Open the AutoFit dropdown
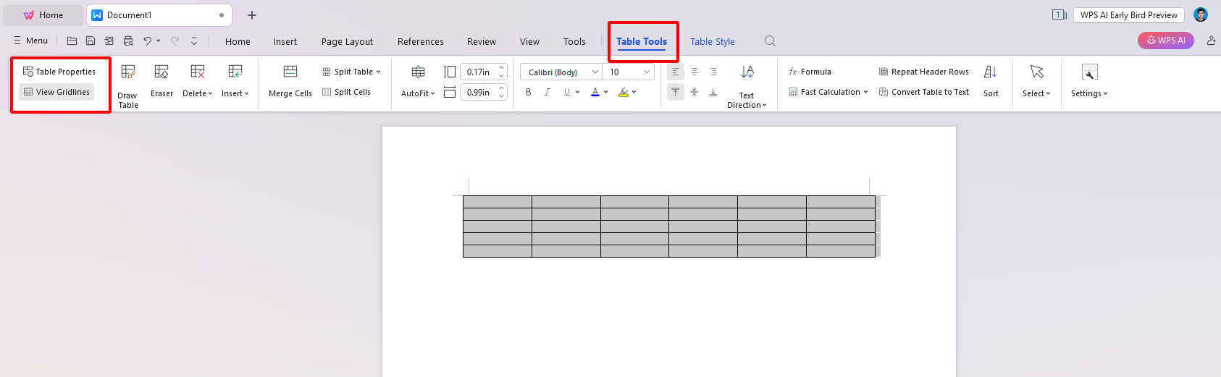 [418, 81]
